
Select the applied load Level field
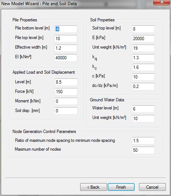pyautogui.click(x=66, y=82)
